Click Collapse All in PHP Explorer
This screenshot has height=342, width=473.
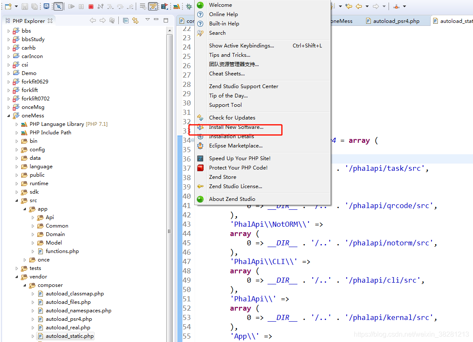coord(126,20)
